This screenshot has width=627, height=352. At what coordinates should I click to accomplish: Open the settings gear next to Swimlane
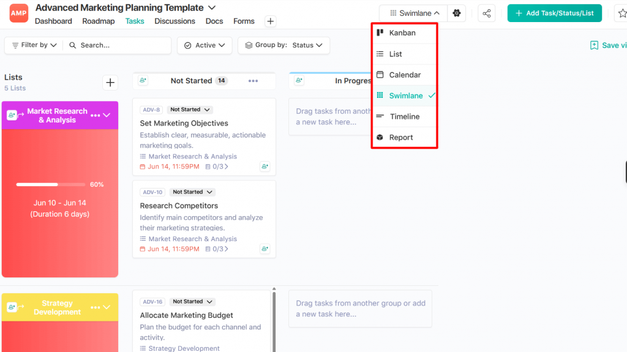tap(456, 13)
